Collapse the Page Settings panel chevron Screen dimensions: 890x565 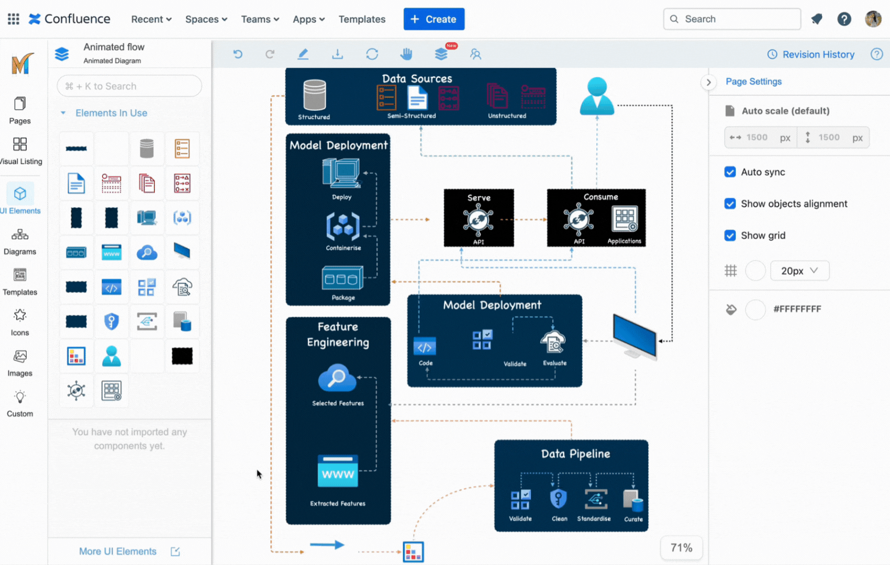(x=708, y=82)
